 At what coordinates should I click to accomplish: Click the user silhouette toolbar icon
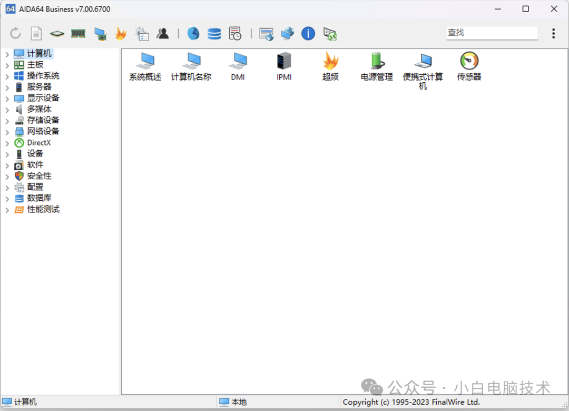(163, 33)
